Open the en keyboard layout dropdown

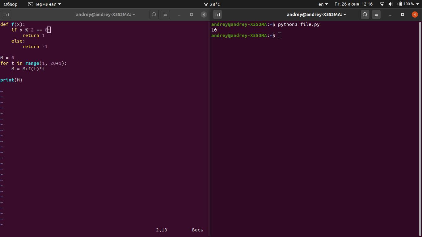click(x=323, y=4)
